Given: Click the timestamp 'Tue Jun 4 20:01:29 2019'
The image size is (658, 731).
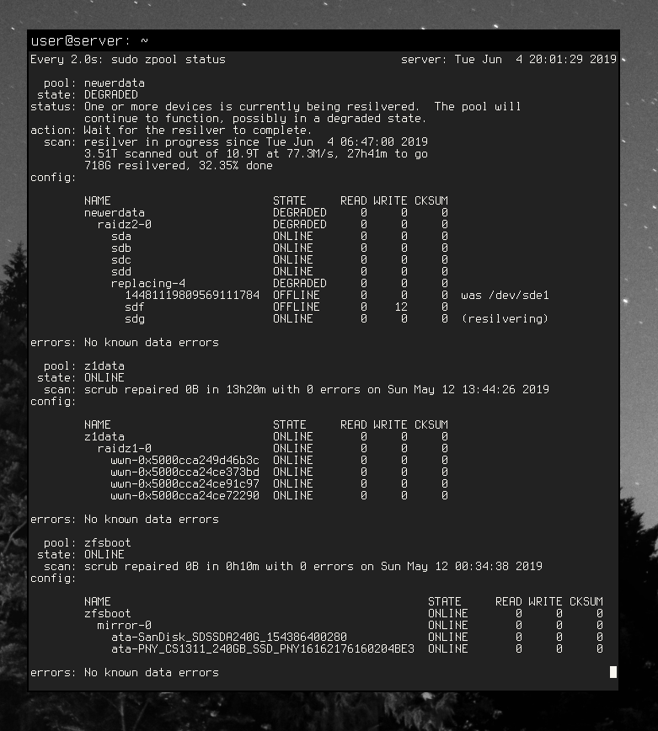Looking at the screenshot, I should click(535, 59).
